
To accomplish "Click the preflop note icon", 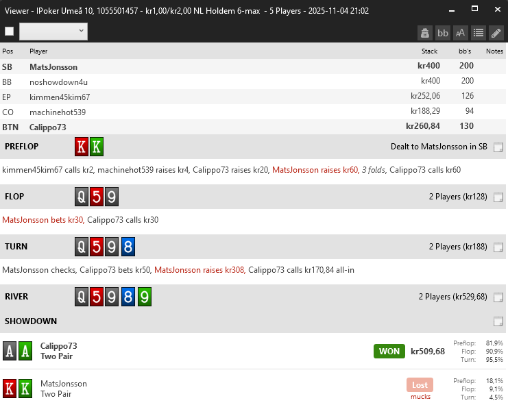I will pos(498,147).
